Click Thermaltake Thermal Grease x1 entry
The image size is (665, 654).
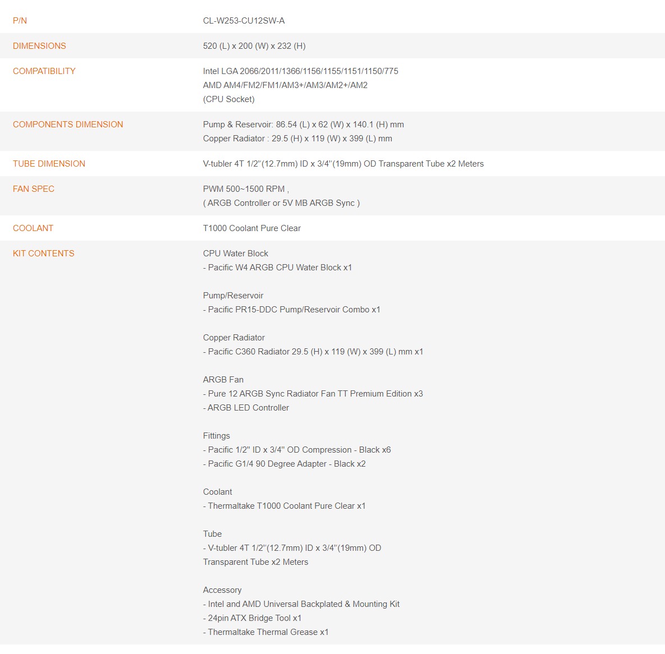[265, 632]
